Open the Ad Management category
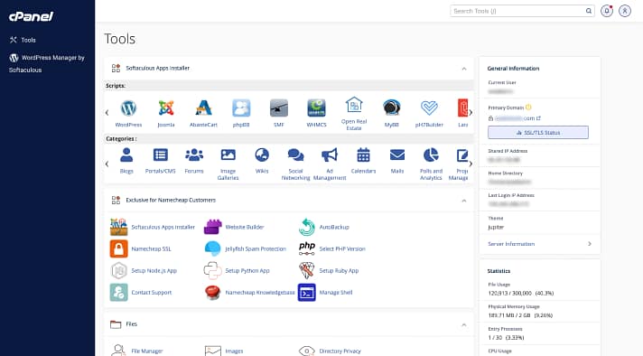Image resolution: width=643 pixels, height=356 pixels. click(330, 155)
